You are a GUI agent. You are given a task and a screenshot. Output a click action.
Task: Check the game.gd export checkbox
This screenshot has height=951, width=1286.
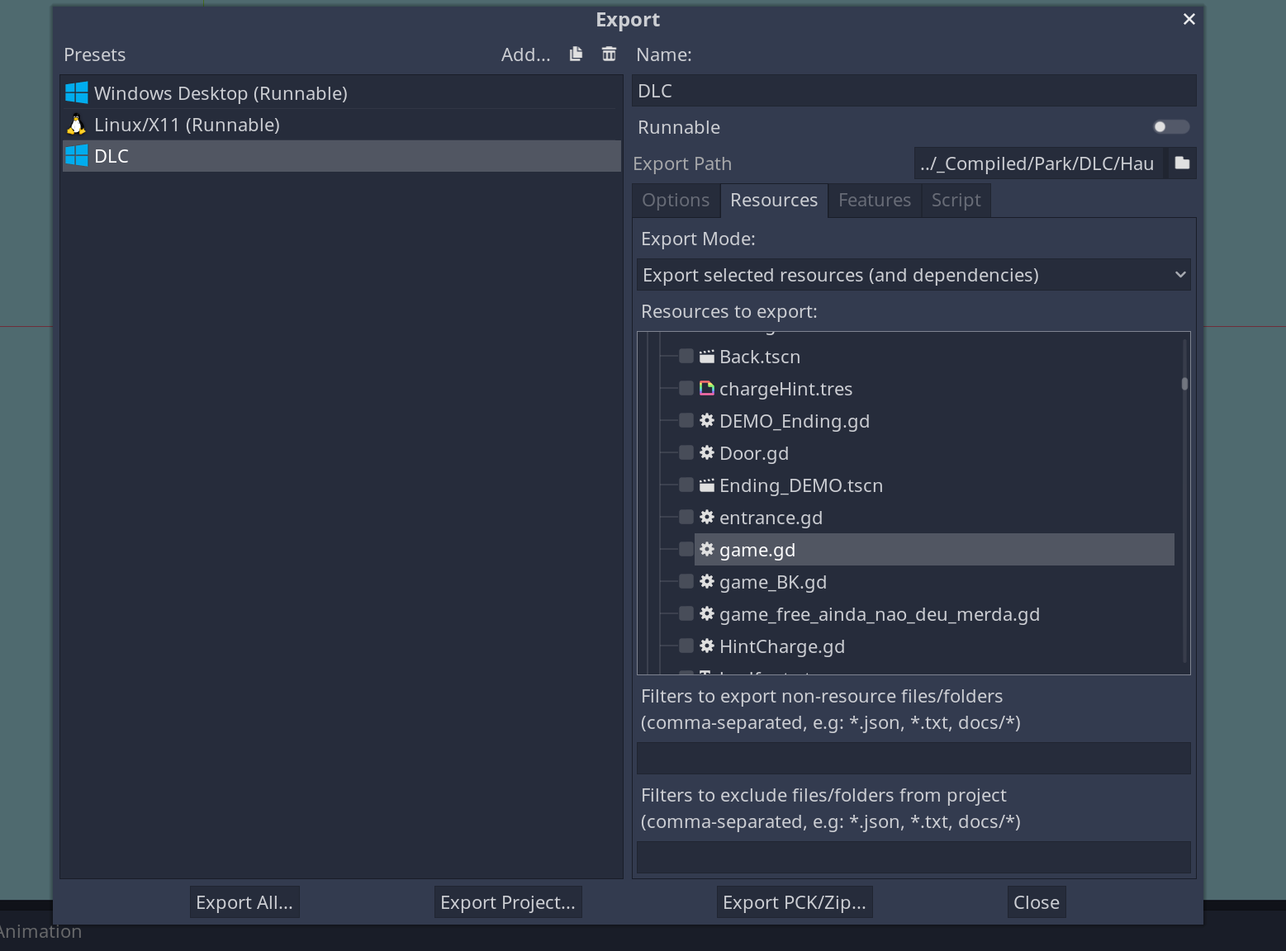point(686,549)
